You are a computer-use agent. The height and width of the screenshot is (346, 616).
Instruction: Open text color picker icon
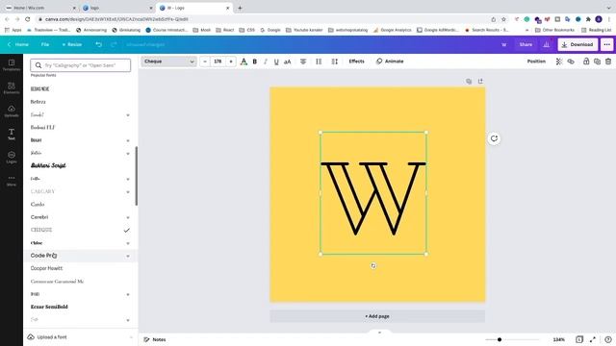click(244, 62)
